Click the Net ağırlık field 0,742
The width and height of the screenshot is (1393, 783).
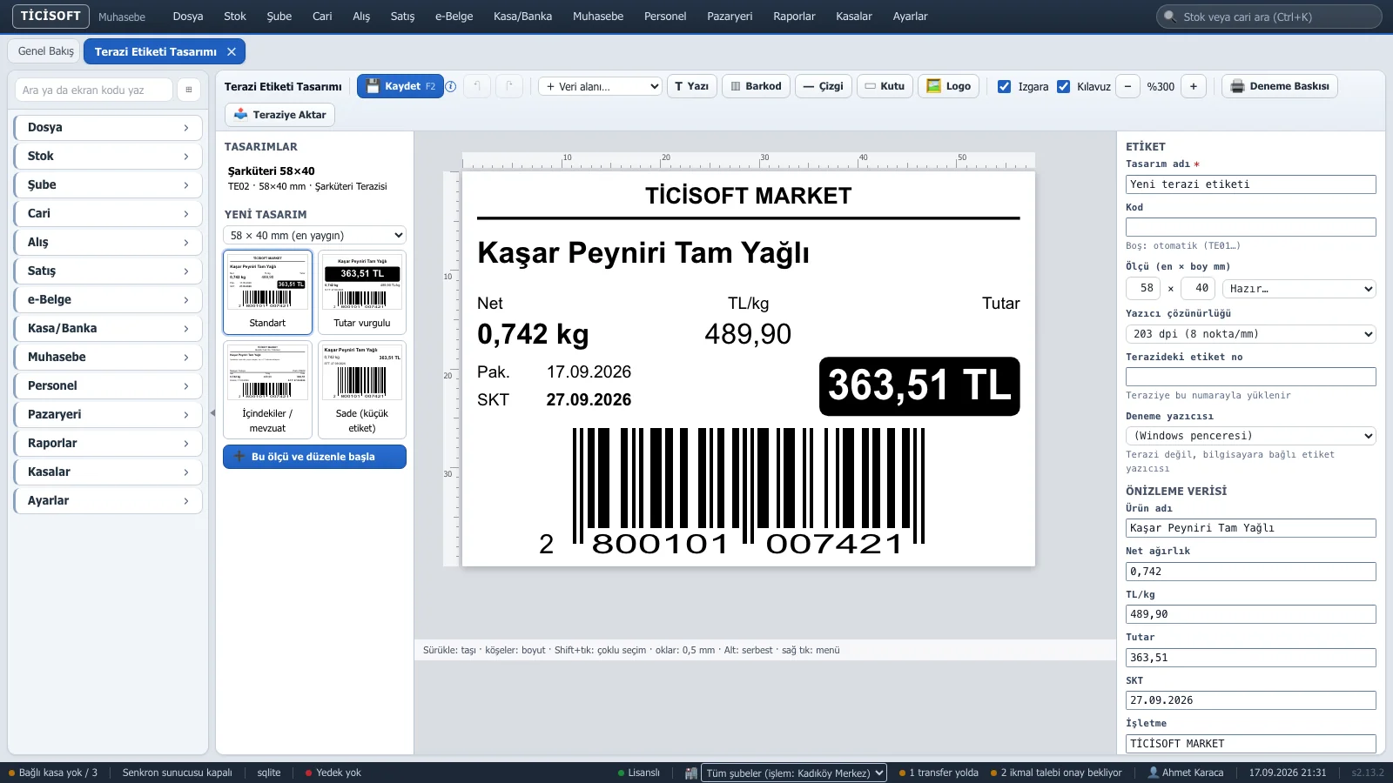pyautogui.click(x=1250, y=572)
